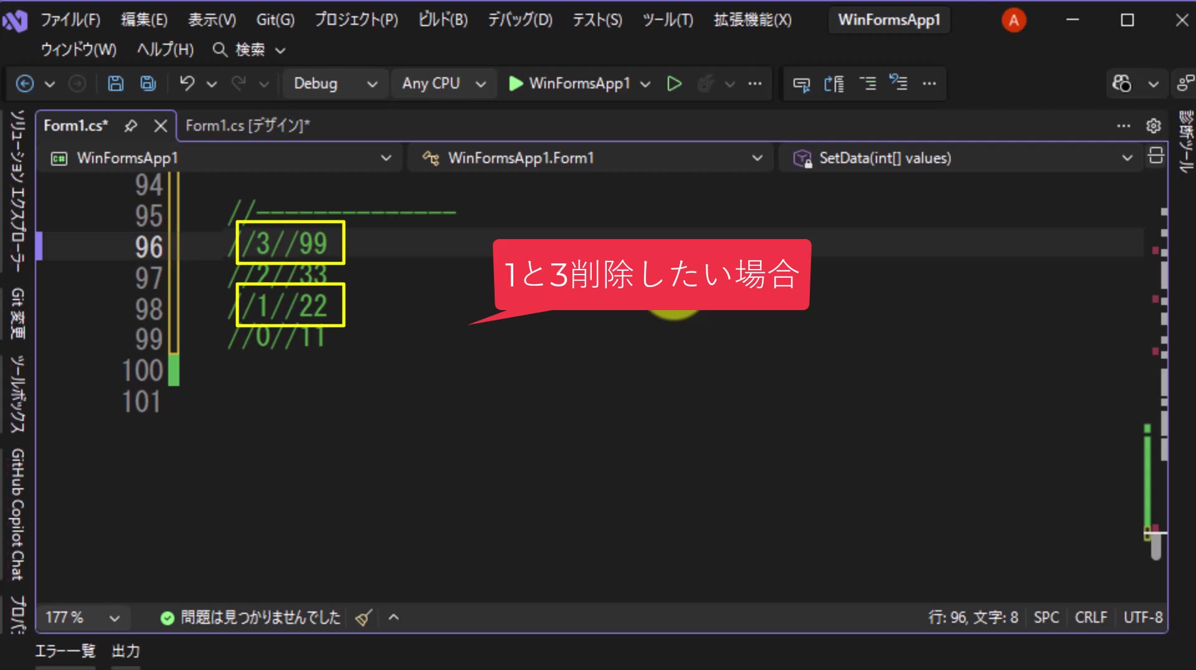The width and height of the screenshot is (1196, 670).
Task: Save the current file with the Save icon
Action: 116,83
